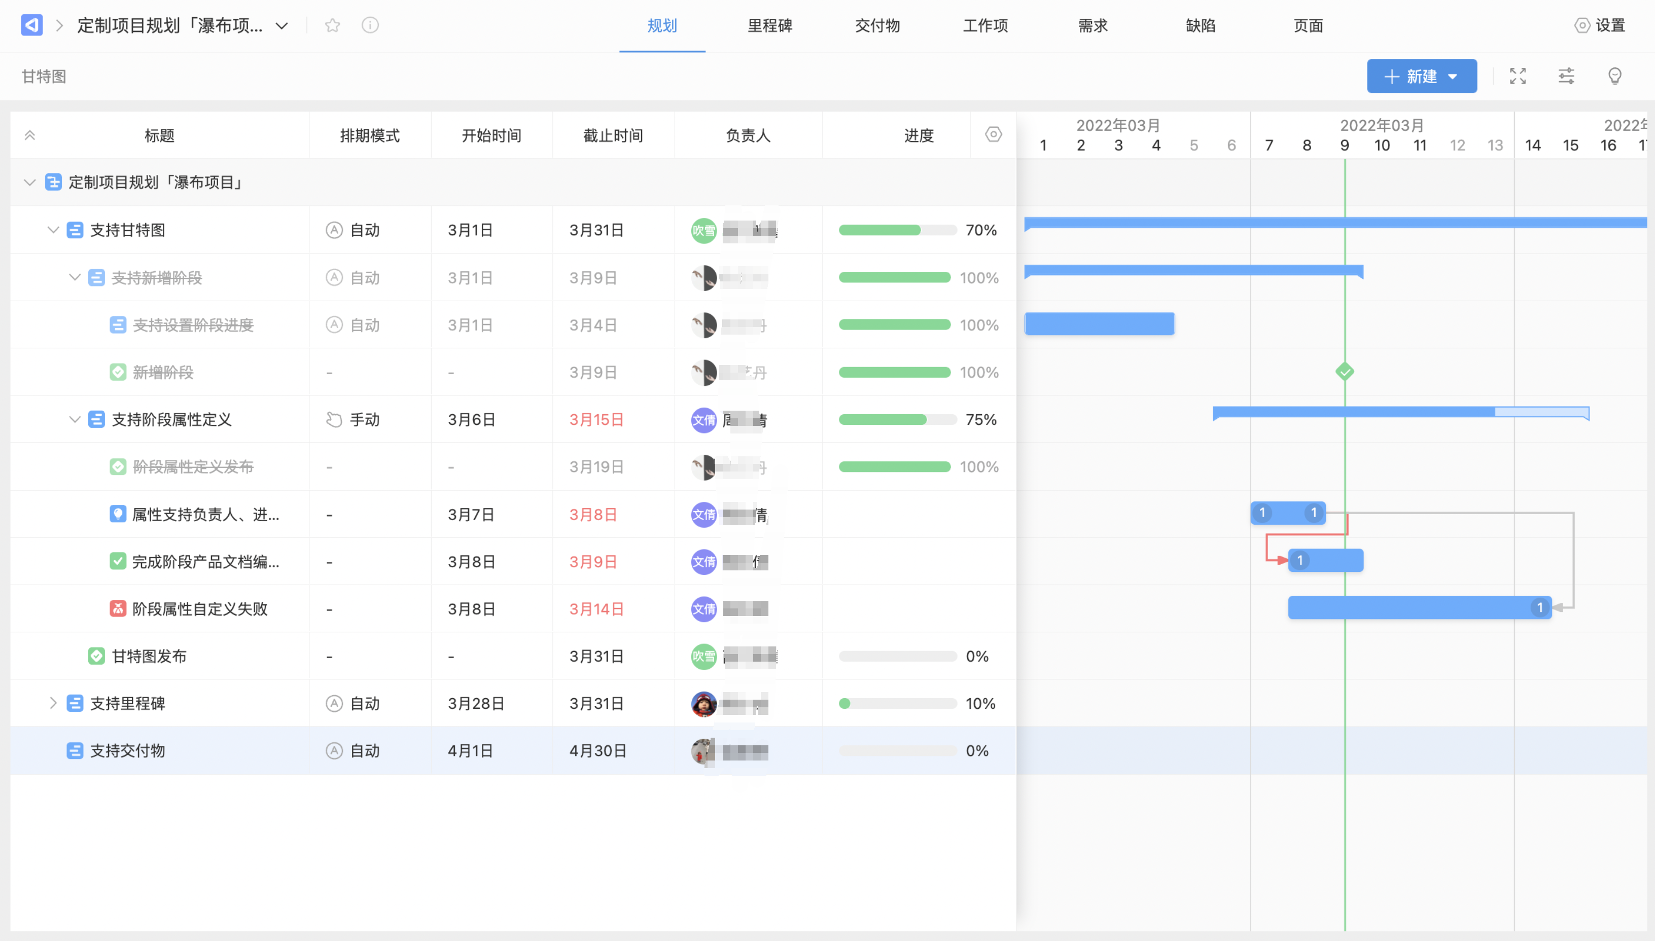The height and width of the screenshot is (941, 1655).
Task: Open the project title dropdown arrow
Action: pyautogui.click(x=282, y=26)
